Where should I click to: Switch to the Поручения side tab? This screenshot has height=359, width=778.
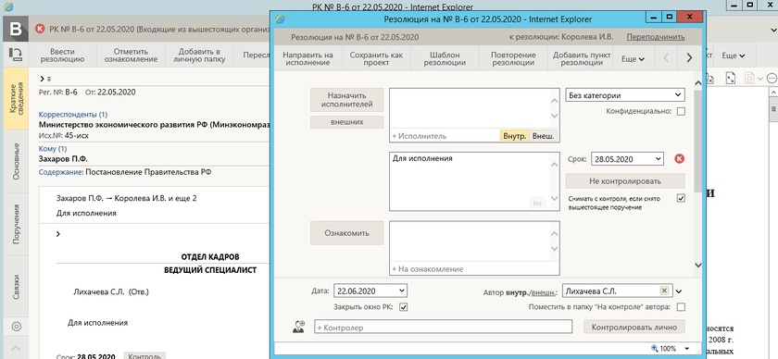(x=16, y=224)
